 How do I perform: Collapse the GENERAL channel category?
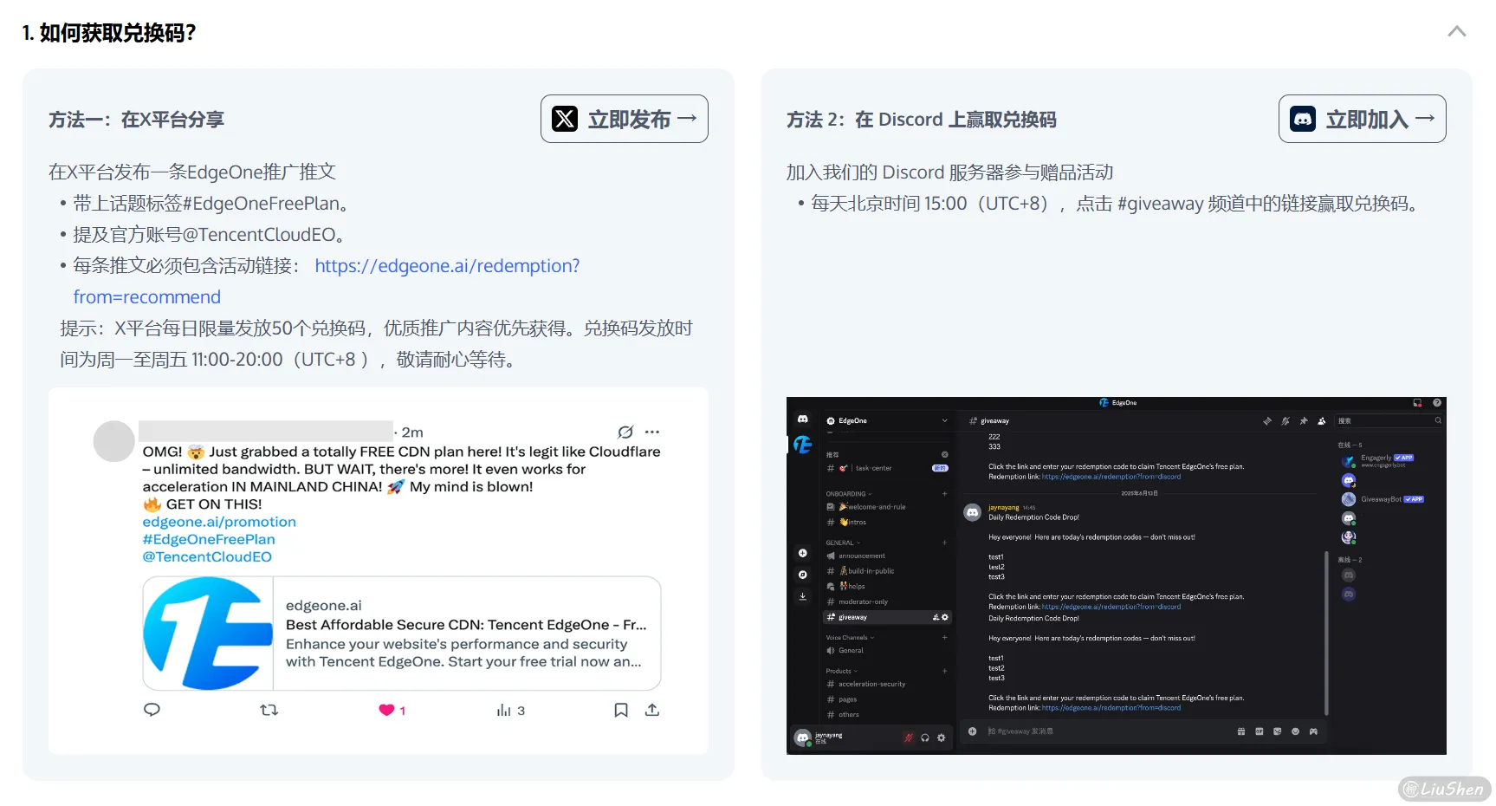pos(842,543)
